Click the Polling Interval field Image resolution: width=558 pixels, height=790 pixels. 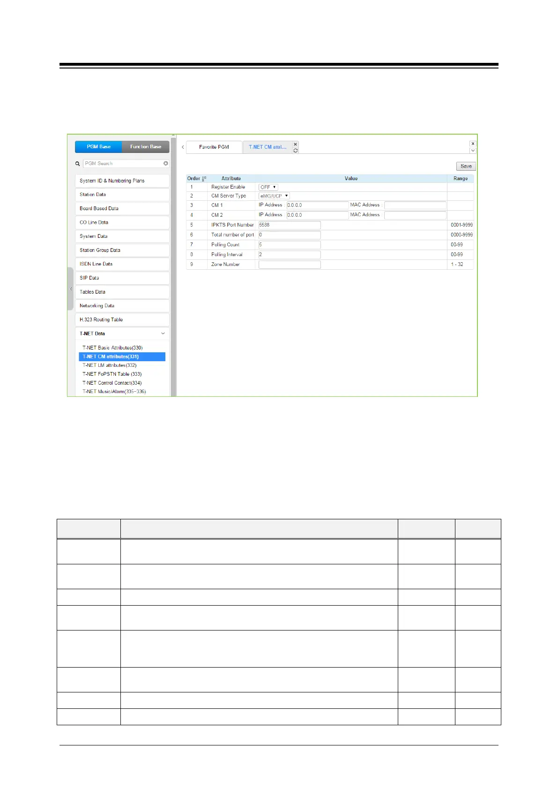pyautogui.click(x=290, y=255)
